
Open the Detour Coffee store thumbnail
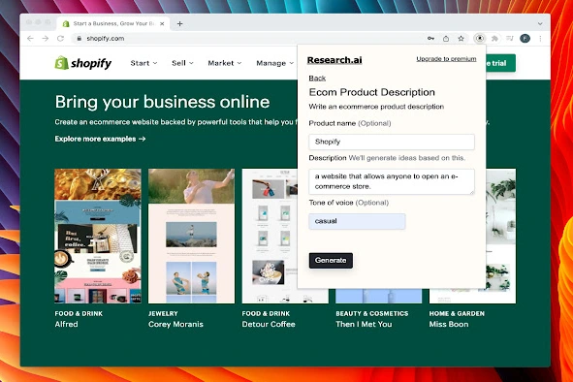[x=270, y=236]
